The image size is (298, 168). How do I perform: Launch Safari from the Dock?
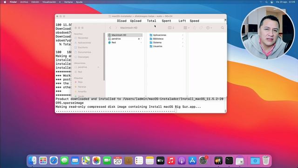coord(54,161)
